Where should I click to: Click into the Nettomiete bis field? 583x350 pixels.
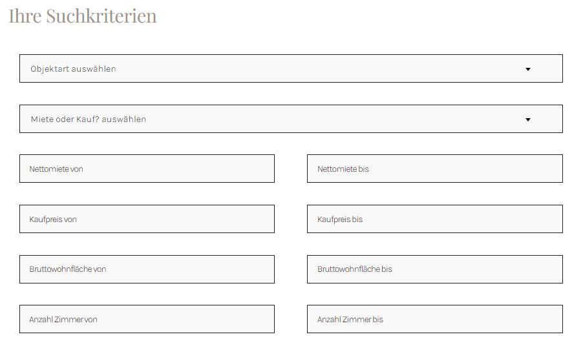coord(434,169)
